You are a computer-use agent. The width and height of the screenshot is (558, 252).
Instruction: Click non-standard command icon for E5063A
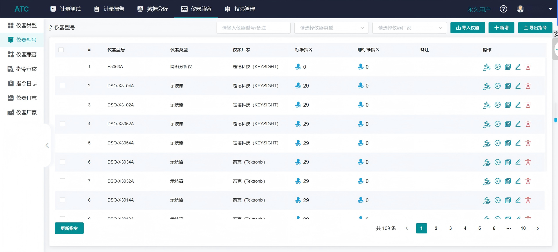pos(361,67)
